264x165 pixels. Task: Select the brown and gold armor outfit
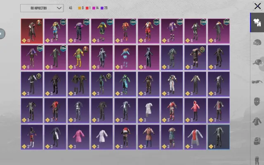point(148,84)
